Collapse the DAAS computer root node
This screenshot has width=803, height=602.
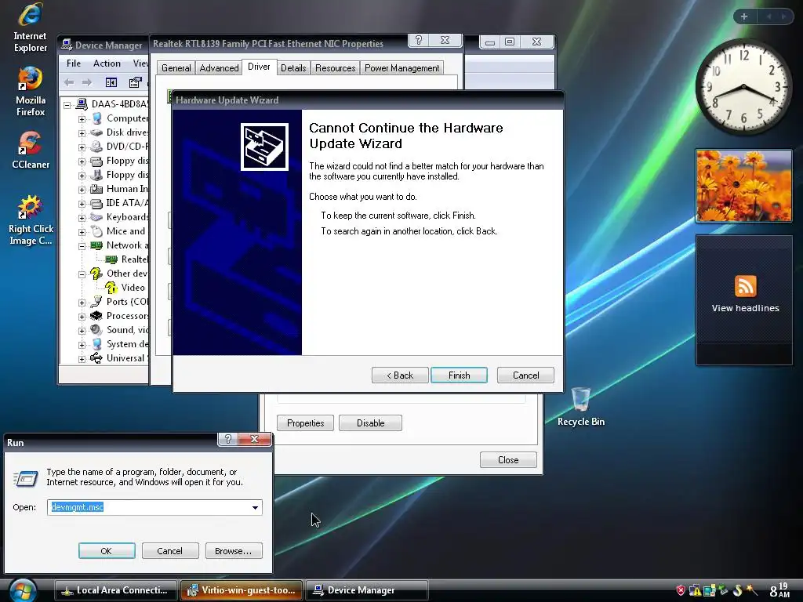click(67, 105)
